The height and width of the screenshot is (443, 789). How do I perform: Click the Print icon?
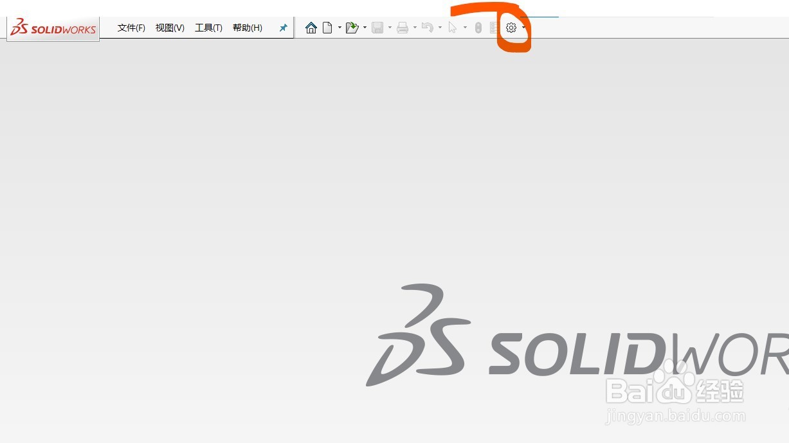(403, 28)
